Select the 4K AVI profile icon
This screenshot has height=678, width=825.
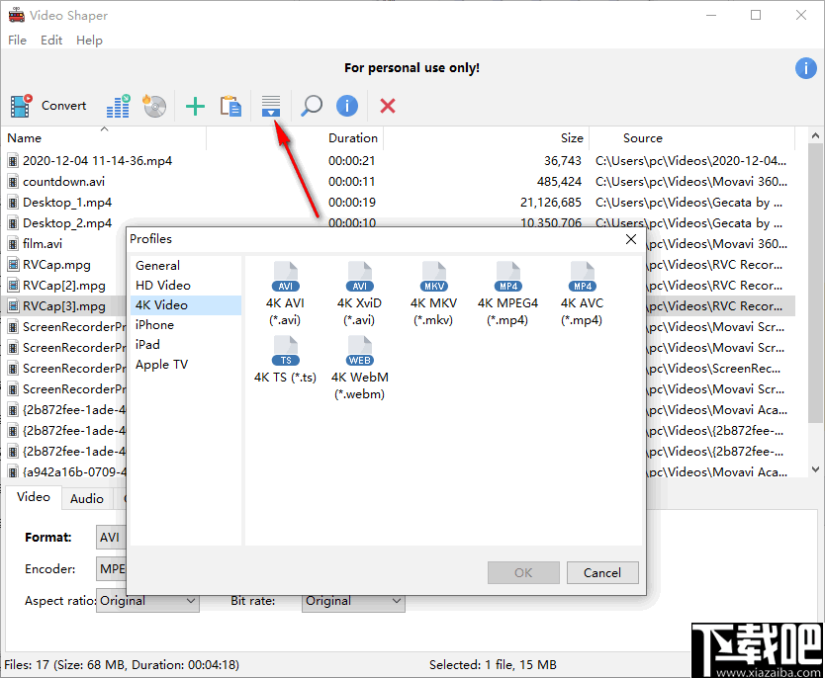pyautogui.click(x=285, y=277)
